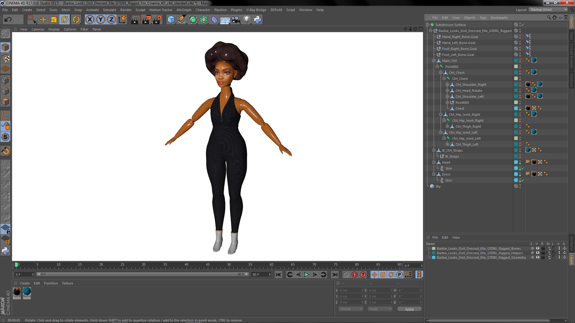The width and height of the screenshot is (575, 323).
Task: Collapse the upper Ctrl_Chest node
Action: tap(441, 73)
